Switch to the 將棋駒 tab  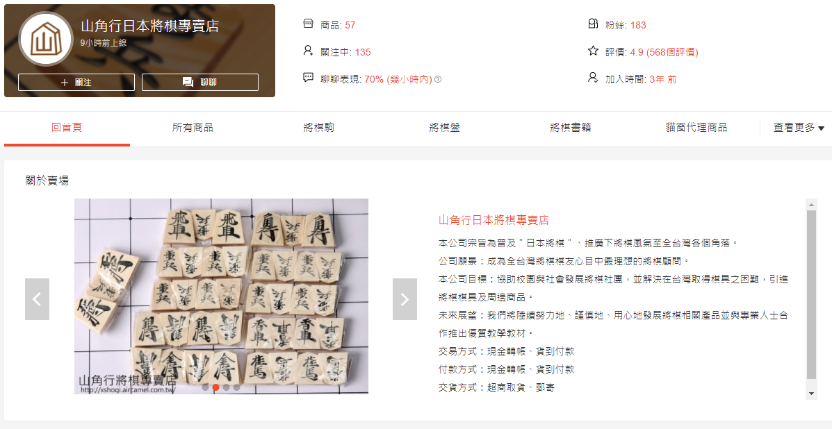[318, 128]
